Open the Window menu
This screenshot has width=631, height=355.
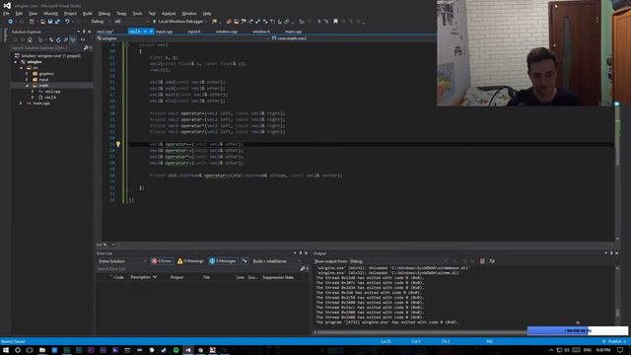(x=189, y=13)
